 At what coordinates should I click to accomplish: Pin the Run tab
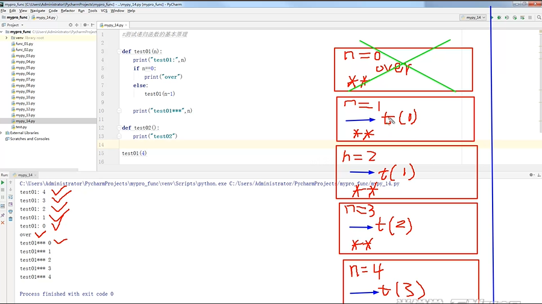tap(3, 215)
